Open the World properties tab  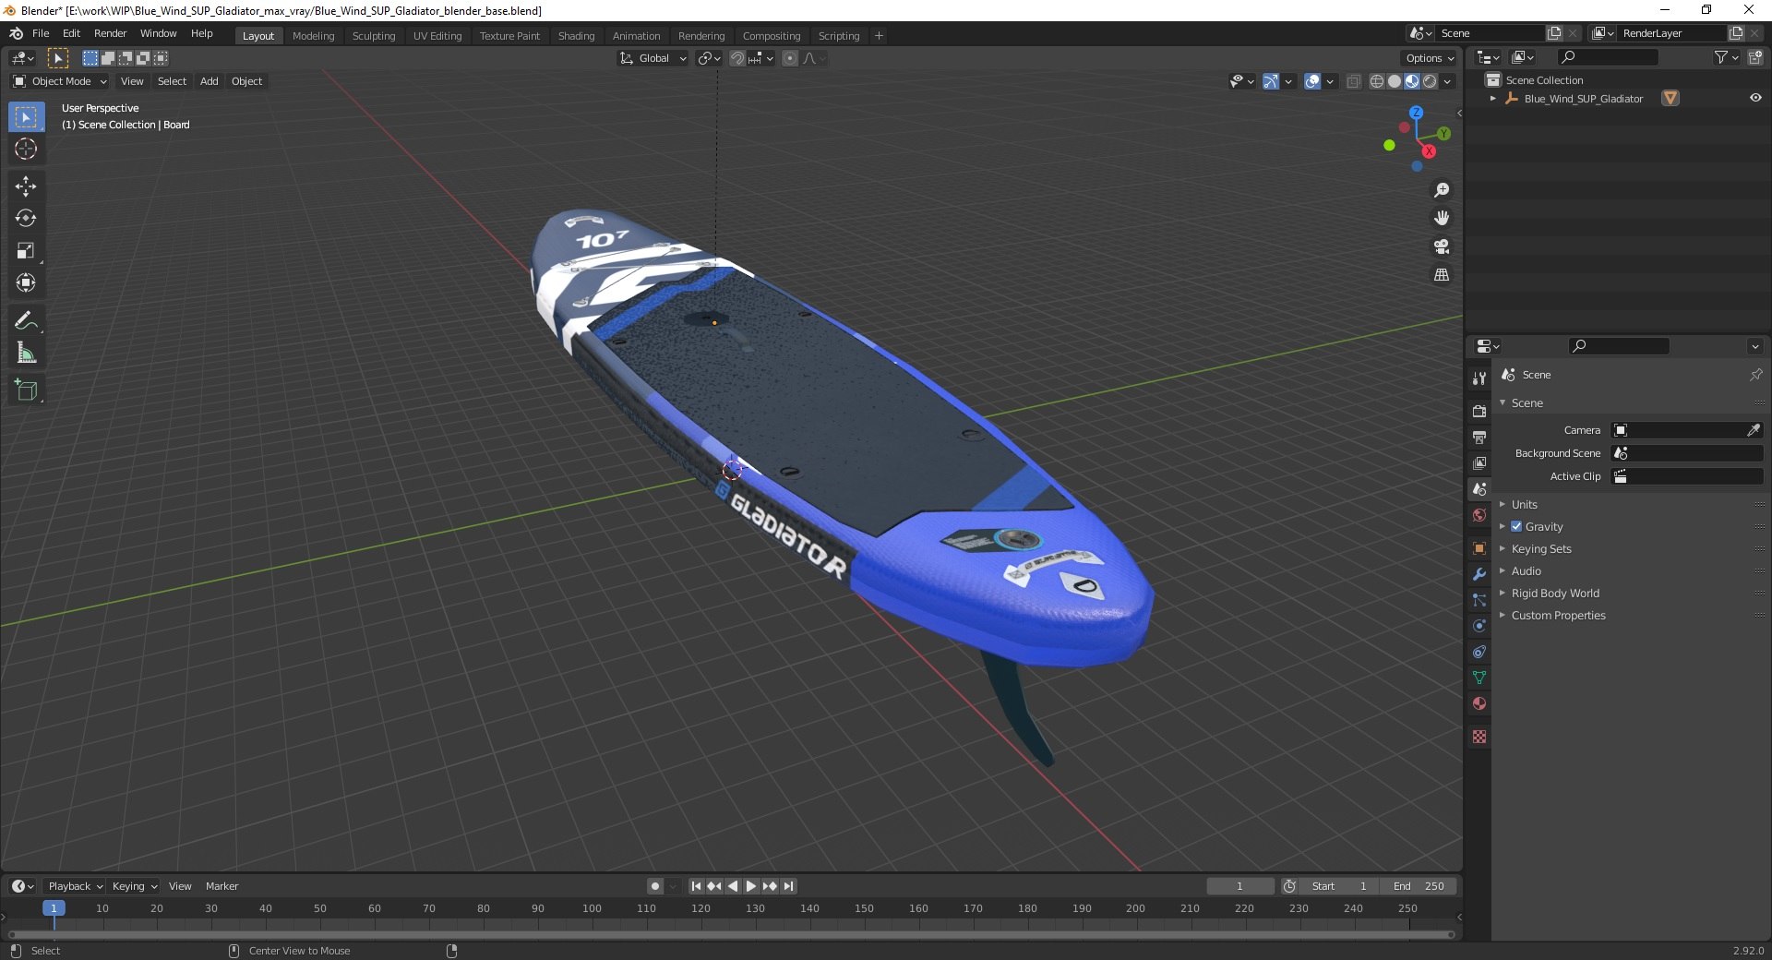[x=1479, y=515]
